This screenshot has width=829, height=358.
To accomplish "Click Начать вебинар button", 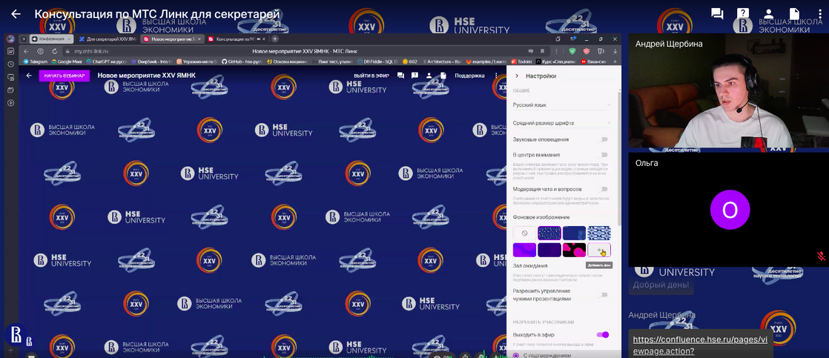I will coord(65,76).
